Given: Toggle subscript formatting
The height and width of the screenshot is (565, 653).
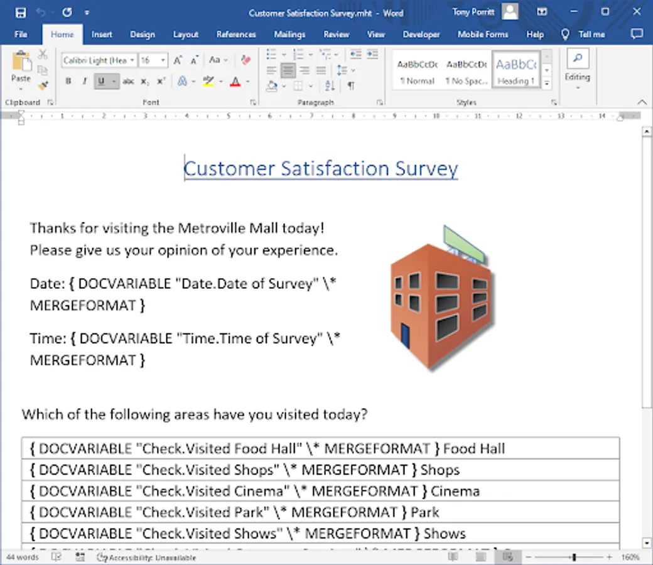Looking at the screenshot, I should 144,81.
